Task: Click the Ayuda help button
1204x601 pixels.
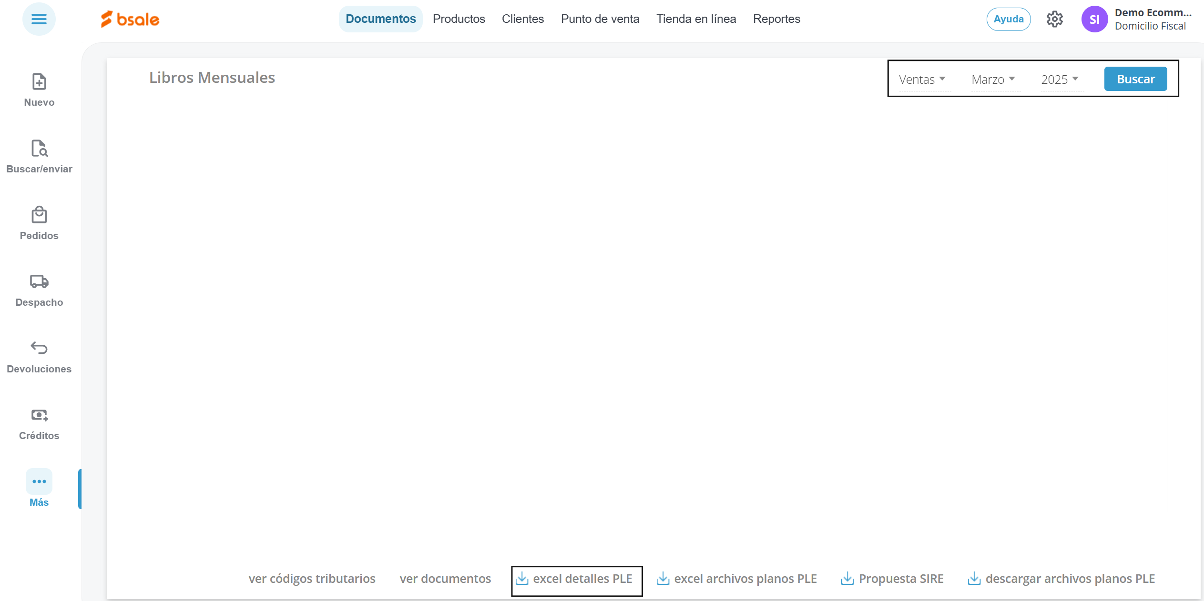Action: coord(1008,19)
